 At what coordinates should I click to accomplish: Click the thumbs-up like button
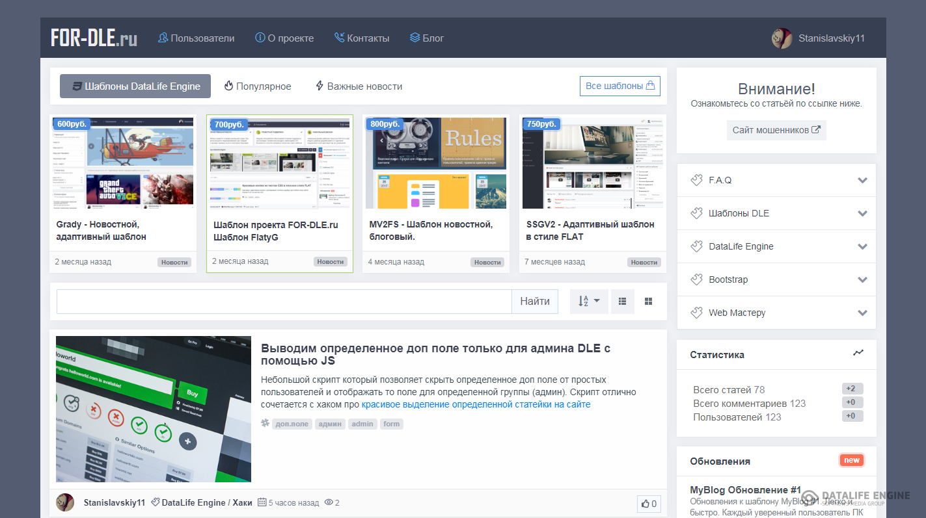pyautogui.click(x=649, y=504)
